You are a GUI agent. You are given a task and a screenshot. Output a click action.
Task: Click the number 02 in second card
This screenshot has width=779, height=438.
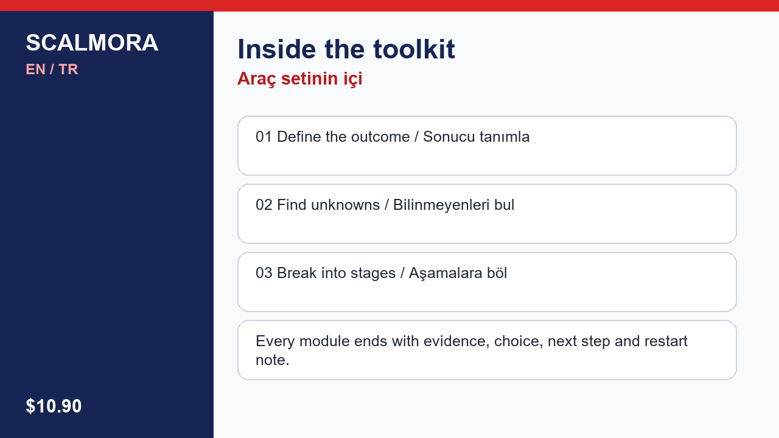tap(264, 205)
